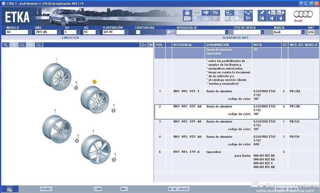Click the PEDIDO button
Screen dimensions: 320x193
46,189
